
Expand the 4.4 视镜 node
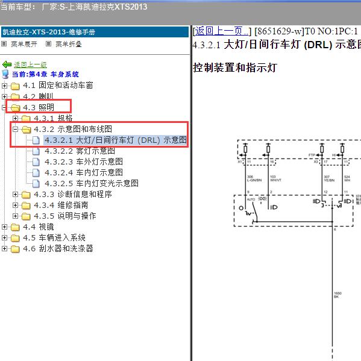pyautogui.click(x=4, y=227)
